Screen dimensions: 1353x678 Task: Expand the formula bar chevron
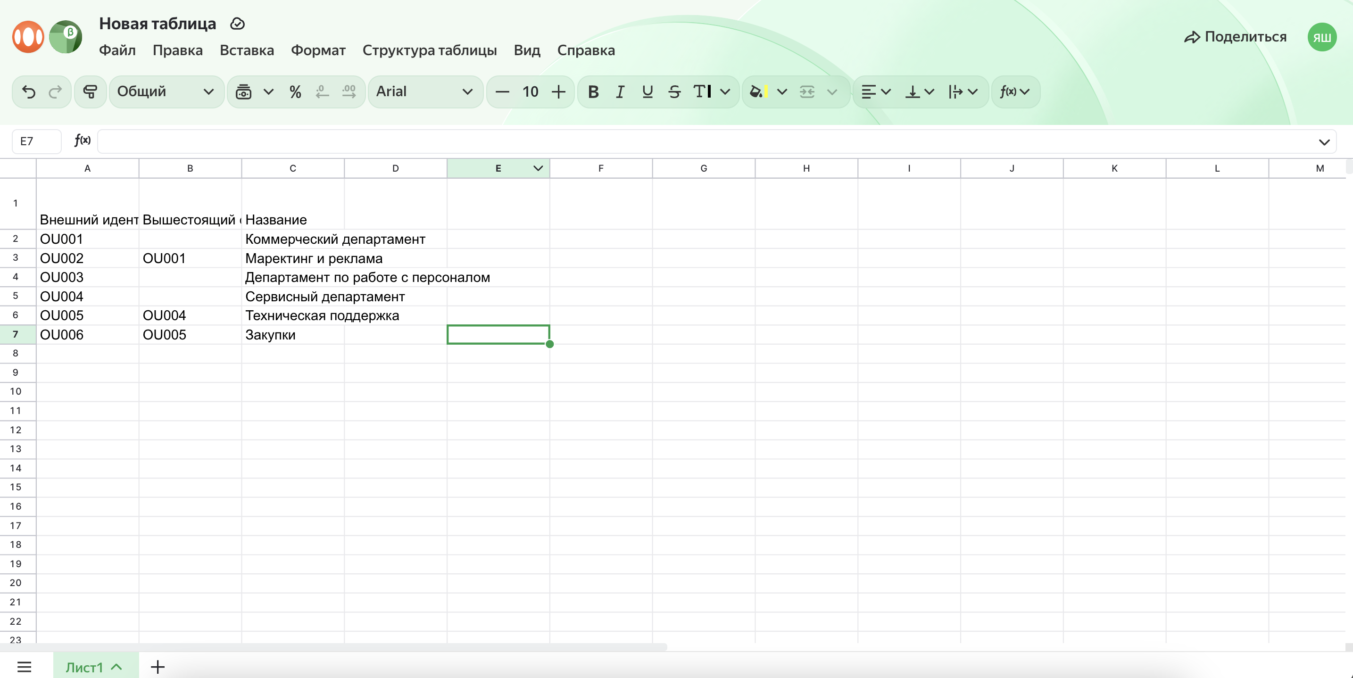[1324, 142]
